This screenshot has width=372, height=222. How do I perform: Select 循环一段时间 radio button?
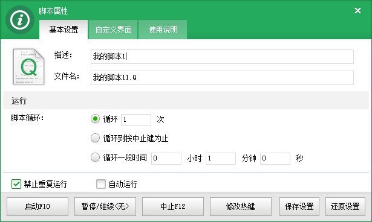coord(95,157)
